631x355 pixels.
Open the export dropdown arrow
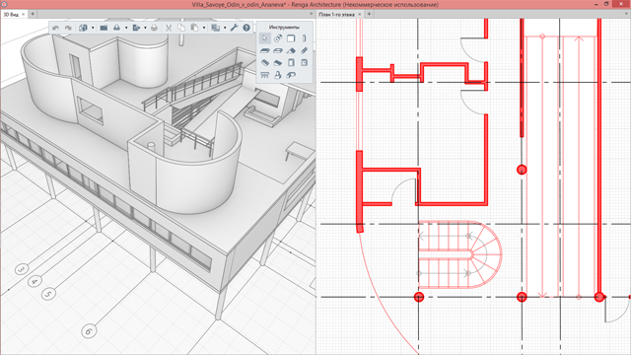point(145,28)
